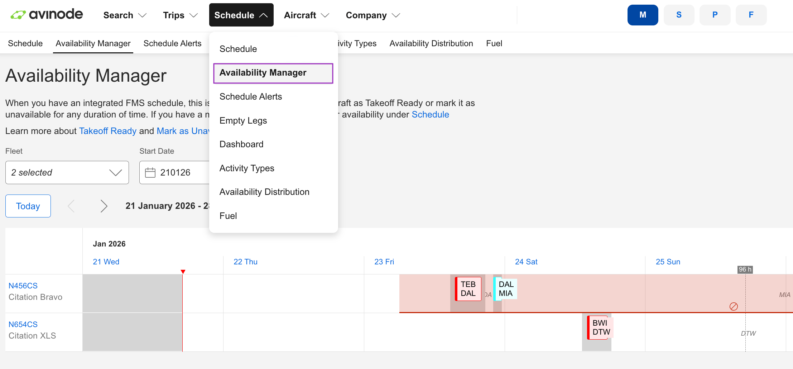Click the Today button
Screen dimensions: 793x369
coord(28,206)
